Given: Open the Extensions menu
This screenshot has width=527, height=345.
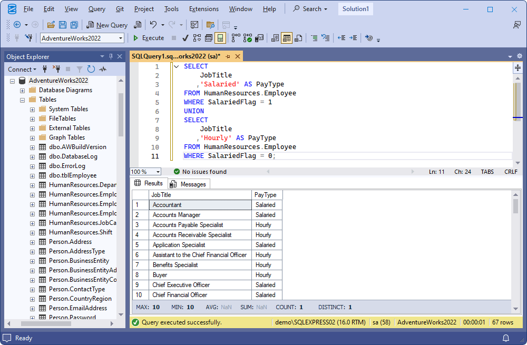Looking at the screenshot, I should point(203,9).
